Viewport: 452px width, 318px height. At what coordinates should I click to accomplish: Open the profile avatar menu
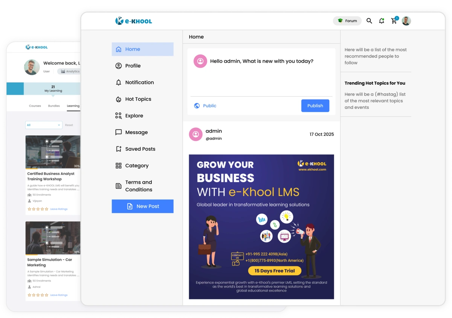406,21
